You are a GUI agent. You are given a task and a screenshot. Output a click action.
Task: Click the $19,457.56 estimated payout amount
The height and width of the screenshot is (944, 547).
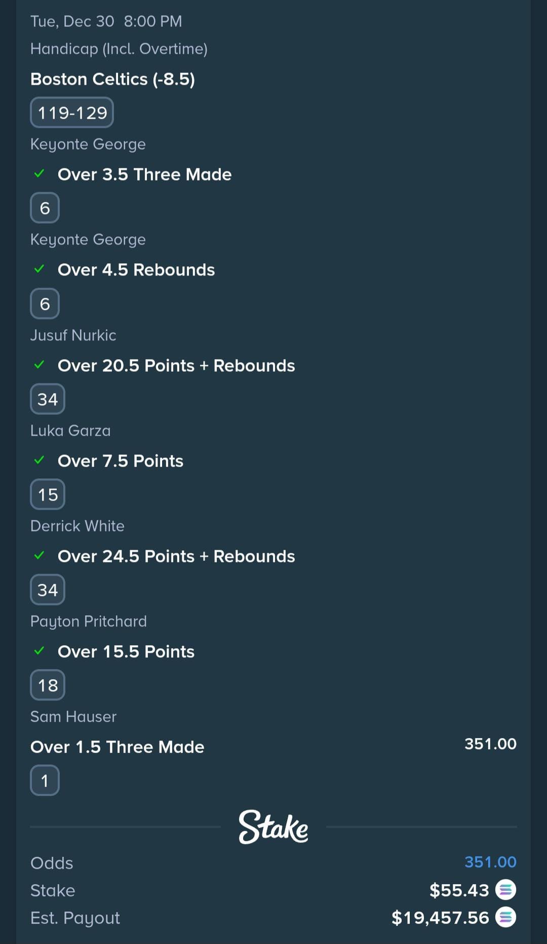pyautogui.click(x=440, y=917)
